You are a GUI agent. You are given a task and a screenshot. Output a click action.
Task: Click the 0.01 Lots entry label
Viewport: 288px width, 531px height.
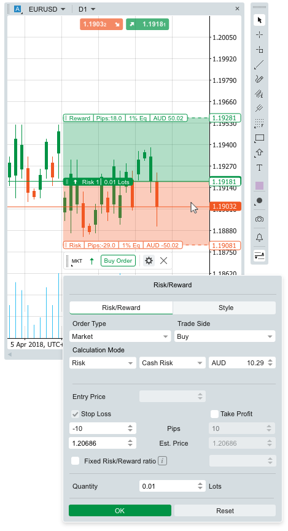117,182
